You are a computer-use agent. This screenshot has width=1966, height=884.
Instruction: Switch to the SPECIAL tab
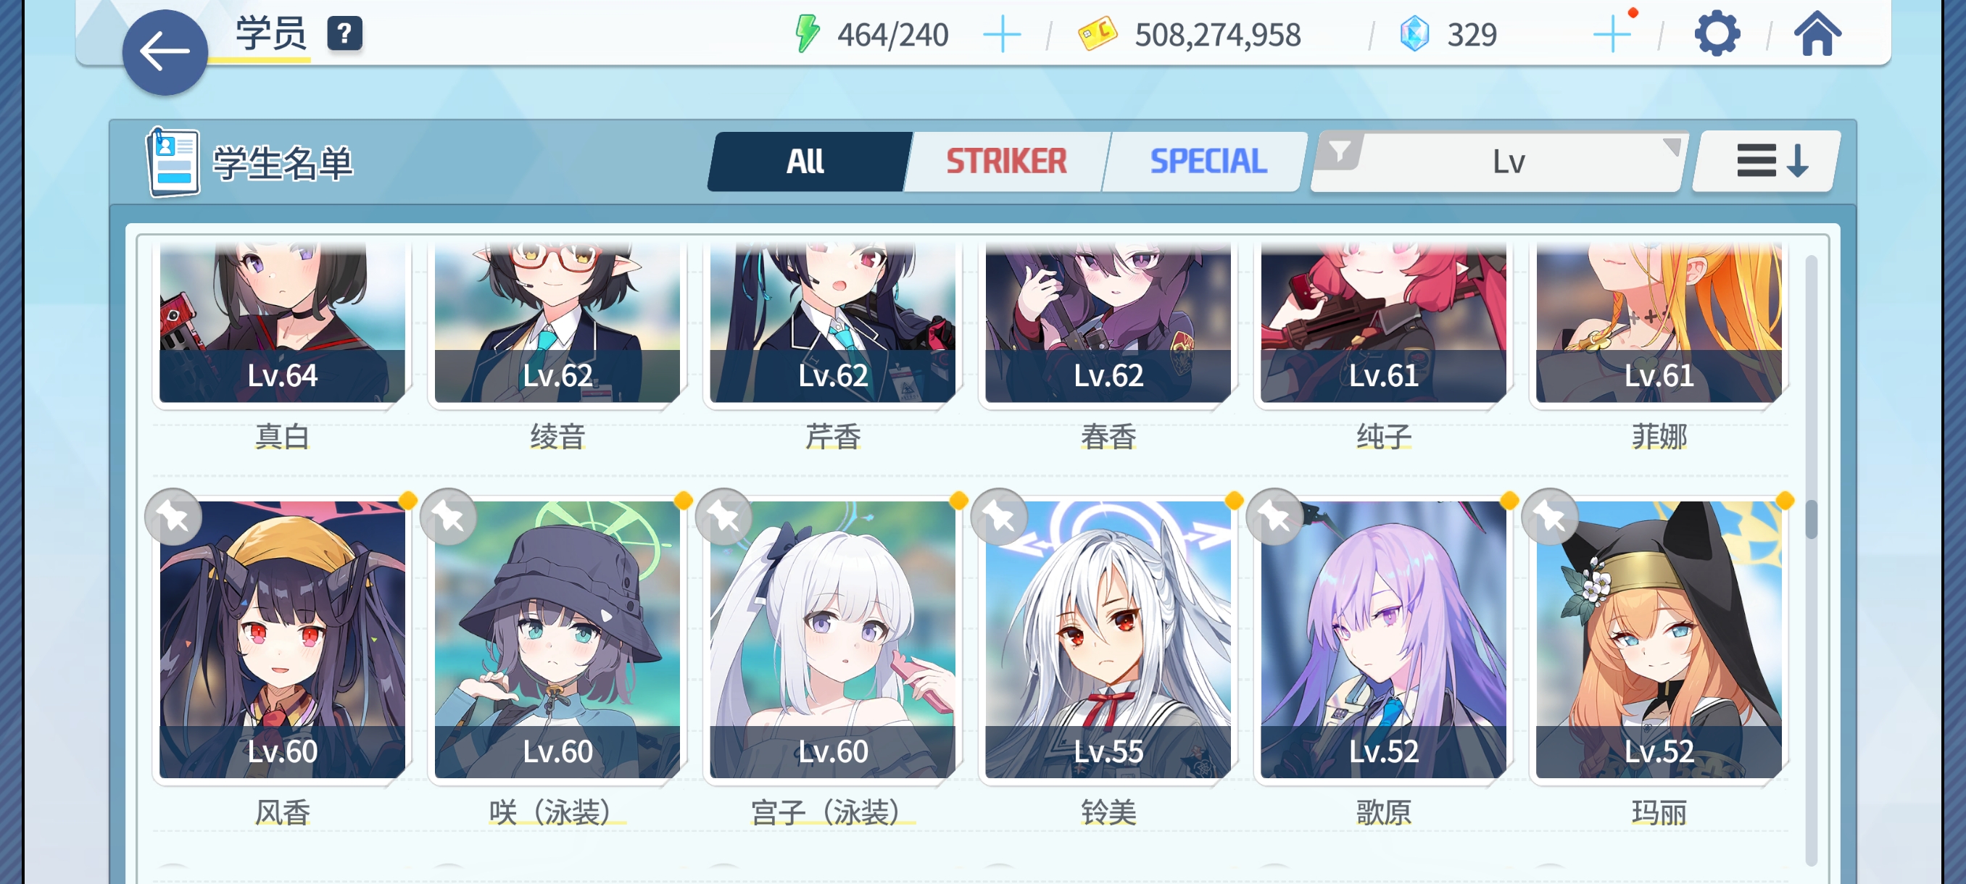(1208, 162)
